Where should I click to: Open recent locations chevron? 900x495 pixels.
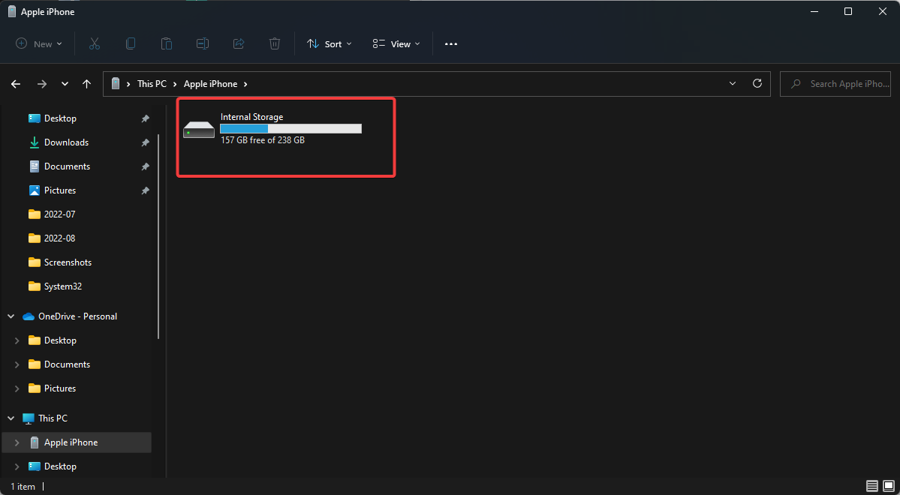point(65,84)
